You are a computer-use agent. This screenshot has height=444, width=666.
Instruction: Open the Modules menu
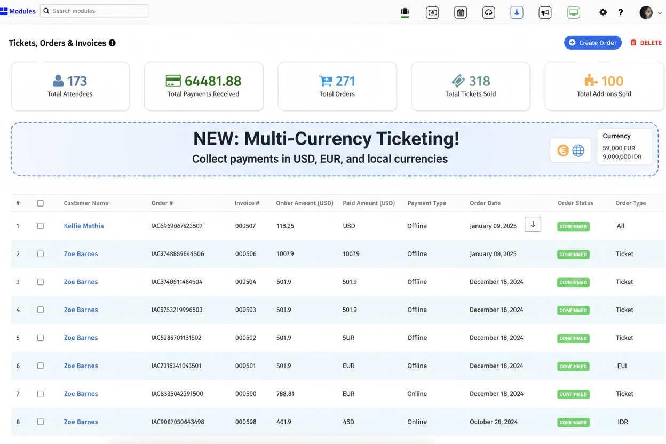pyautogui.click(x=18, y=11)
